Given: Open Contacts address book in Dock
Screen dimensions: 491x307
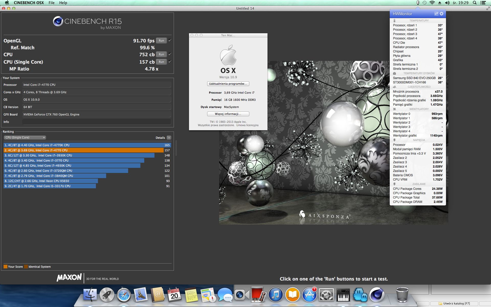Looking at the screenshot, I should coord(158,295).
